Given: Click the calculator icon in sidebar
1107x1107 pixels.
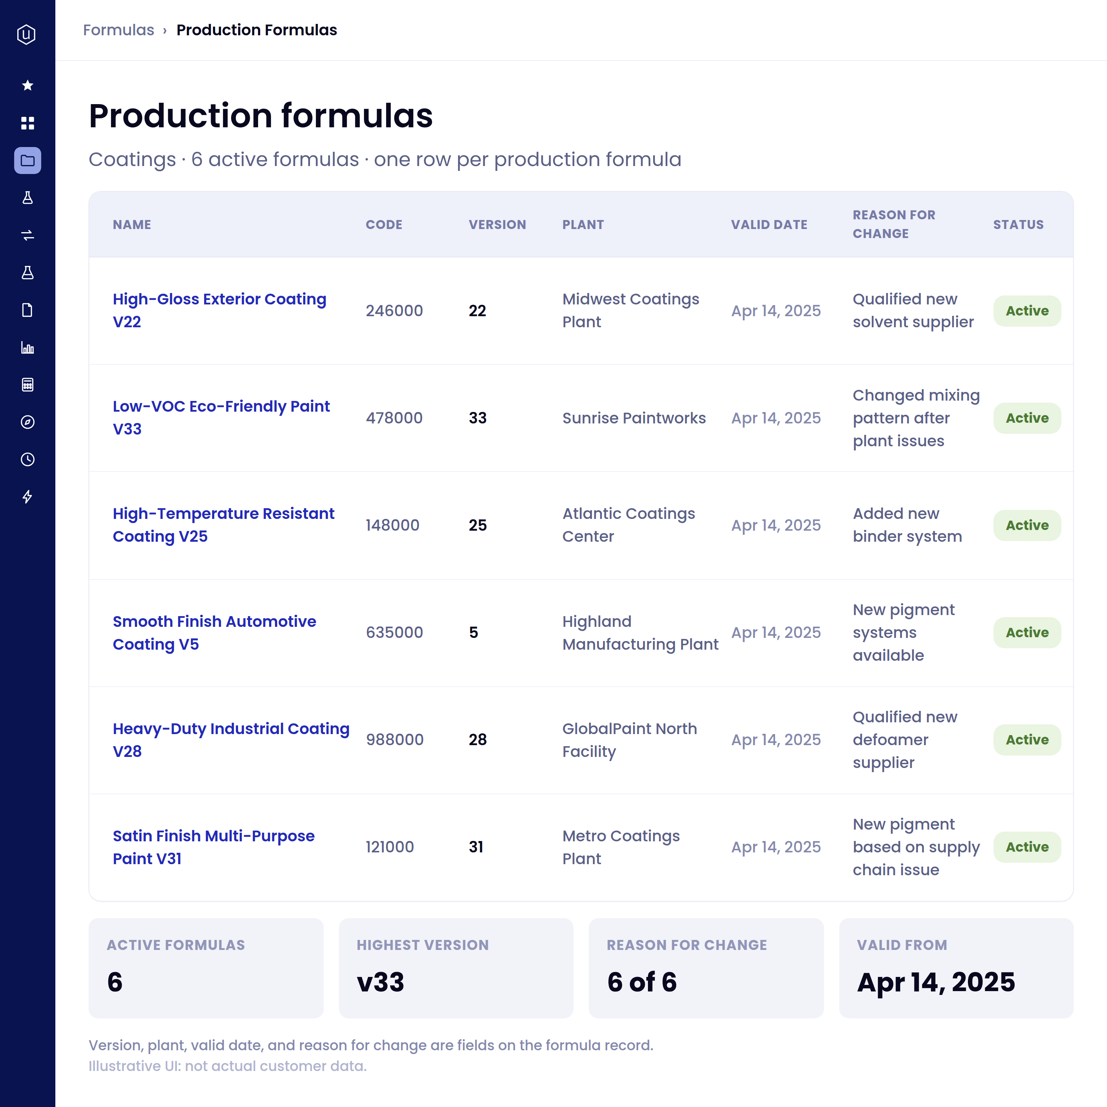Looking at the screenshot, I should [28, 384].
